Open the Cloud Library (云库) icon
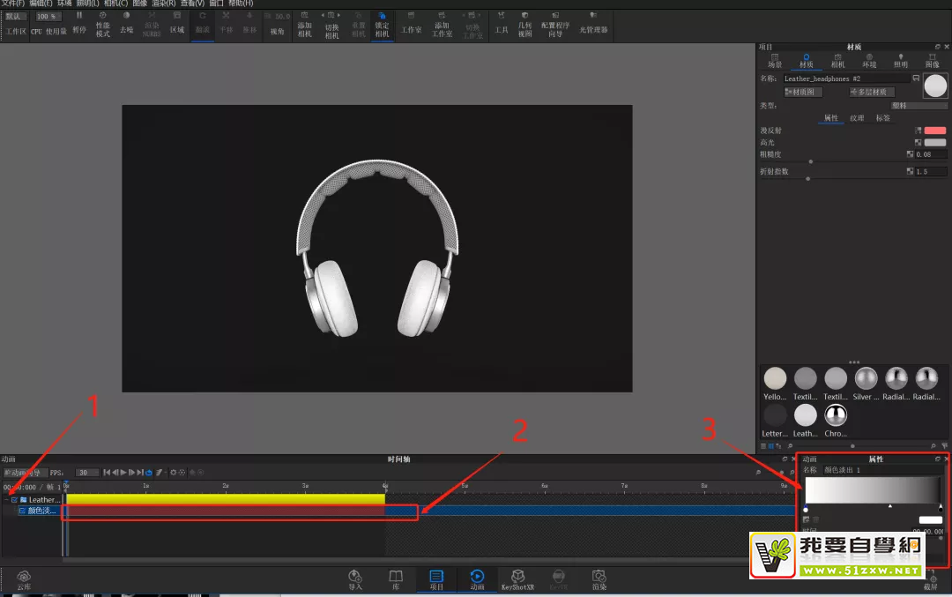Image resolution: width=952 pixels, height=597 pixels. [x=24, y=578]
